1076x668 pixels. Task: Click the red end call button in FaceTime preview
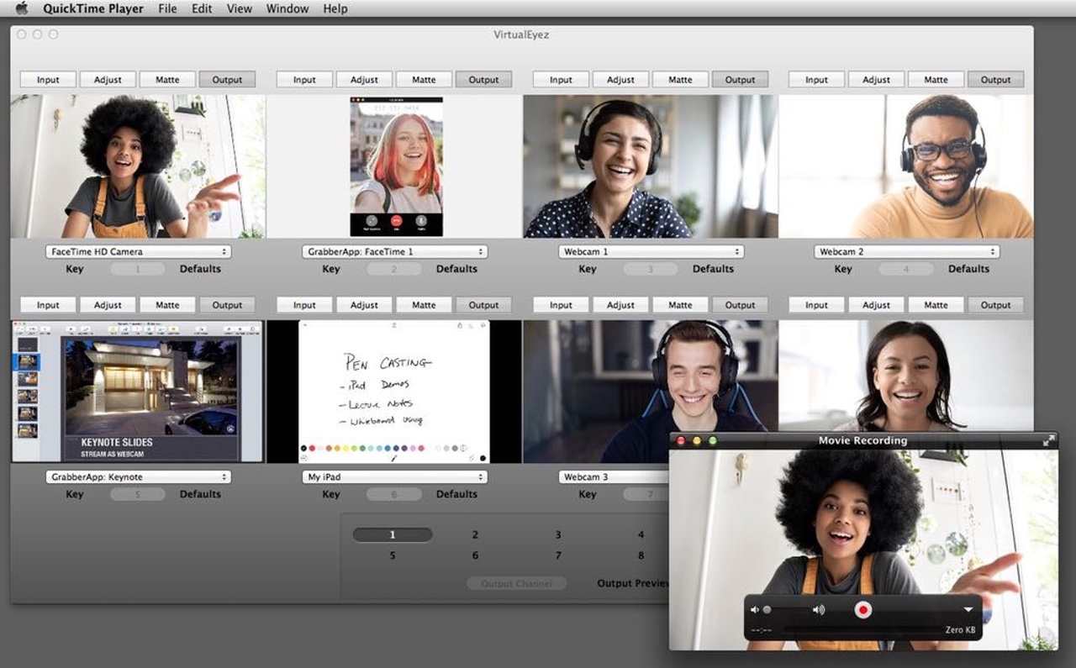[x=396, y=221]
